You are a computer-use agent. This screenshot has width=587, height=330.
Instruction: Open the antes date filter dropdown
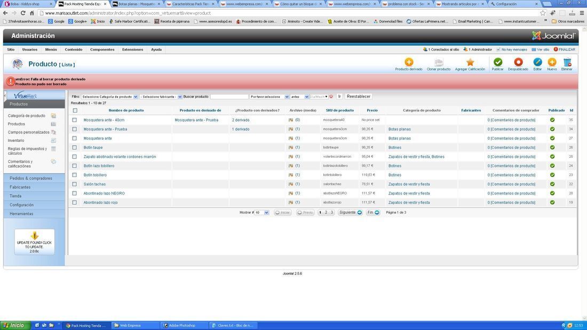tap(299, 96)
